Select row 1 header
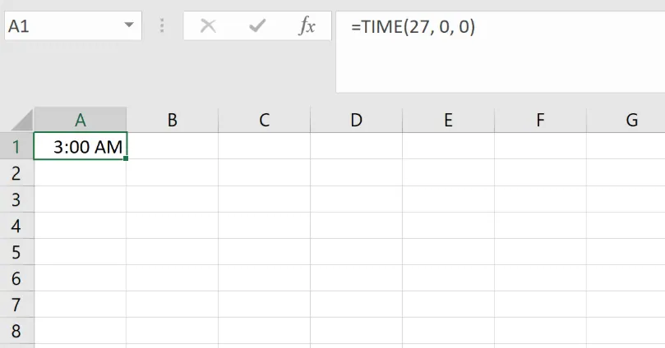Viewport: 665px width, 348px height. (x=16, y=146)
